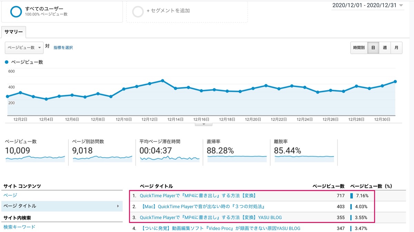This screenshot has width=414, height=232.
Task: Switch chart granularity to 時間別
Action: (x=358, y=48)
